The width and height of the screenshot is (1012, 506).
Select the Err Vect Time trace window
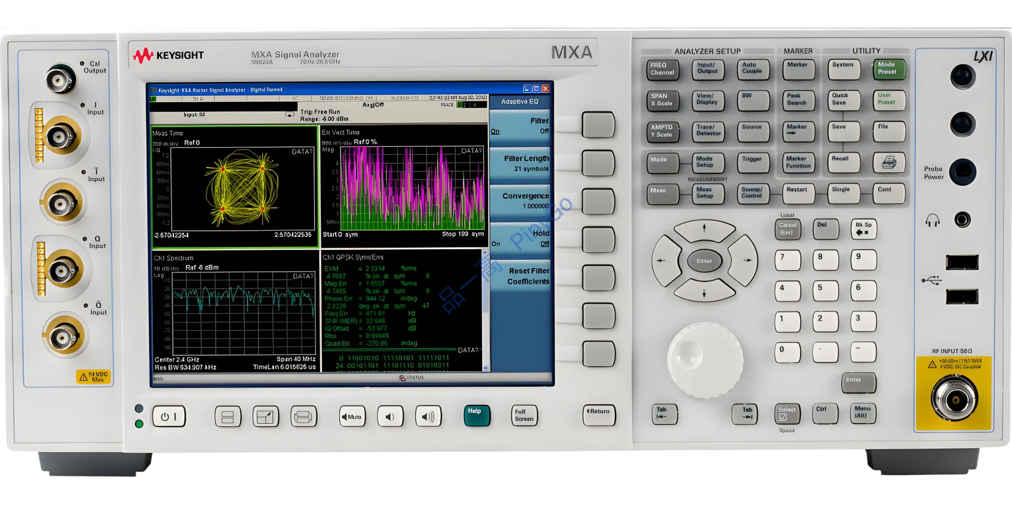[404, 186]
